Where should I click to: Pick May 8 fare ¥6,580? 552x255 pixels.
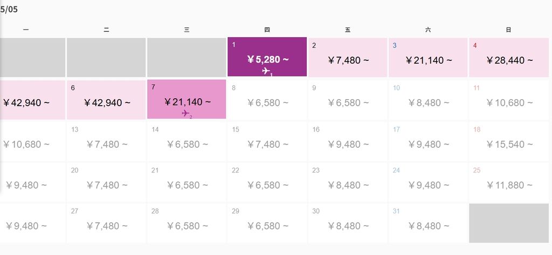267,100
